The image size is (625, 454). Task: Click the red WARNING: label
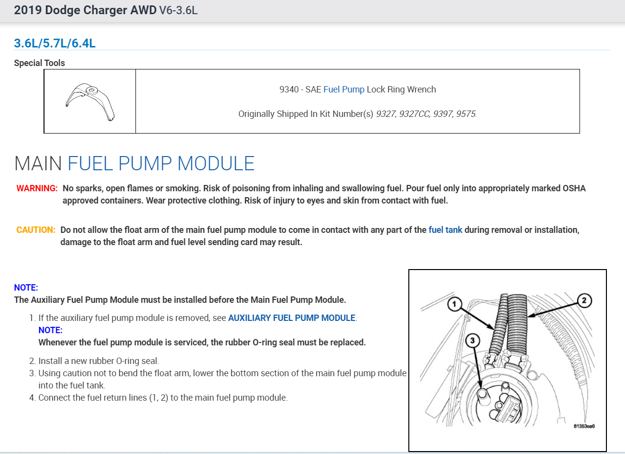[x=37, y=188]
